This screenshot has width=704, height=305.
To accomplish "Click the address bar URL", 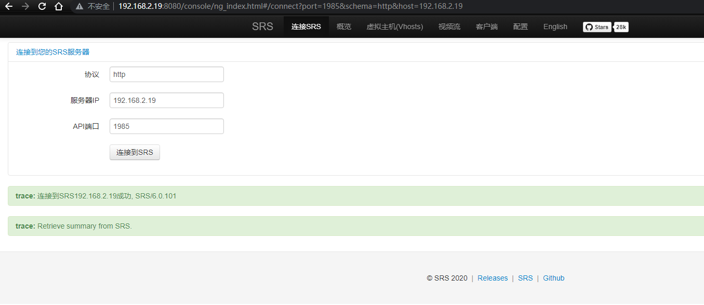I will click(x=290, y=6).
